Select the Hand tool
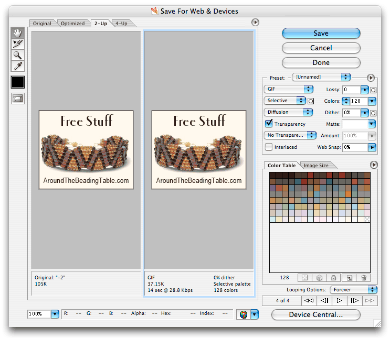This screenshot has height=338, width=390. click(18, 33)
